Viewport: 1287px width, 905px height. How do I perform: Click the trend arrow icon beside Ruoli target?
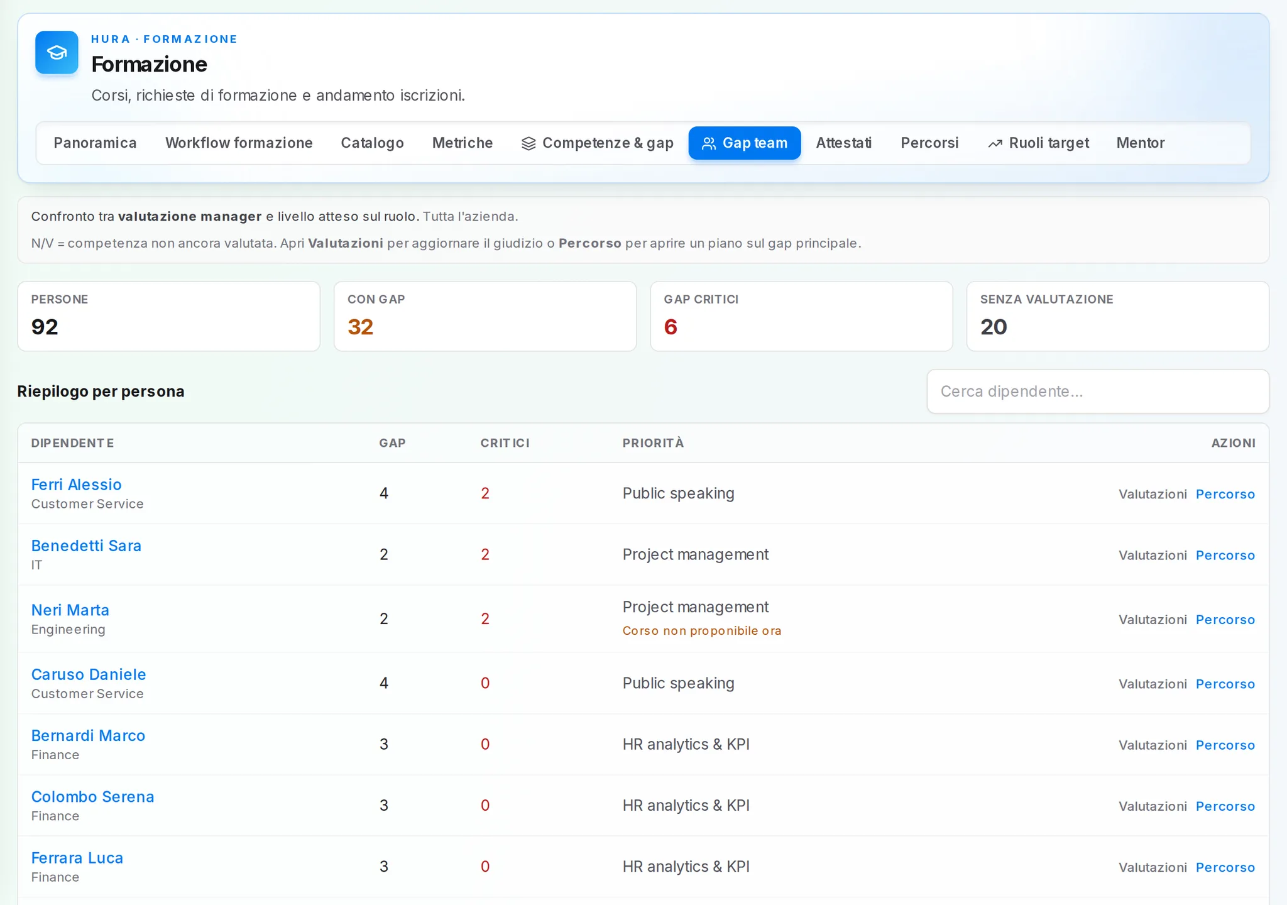coord(995,144)
